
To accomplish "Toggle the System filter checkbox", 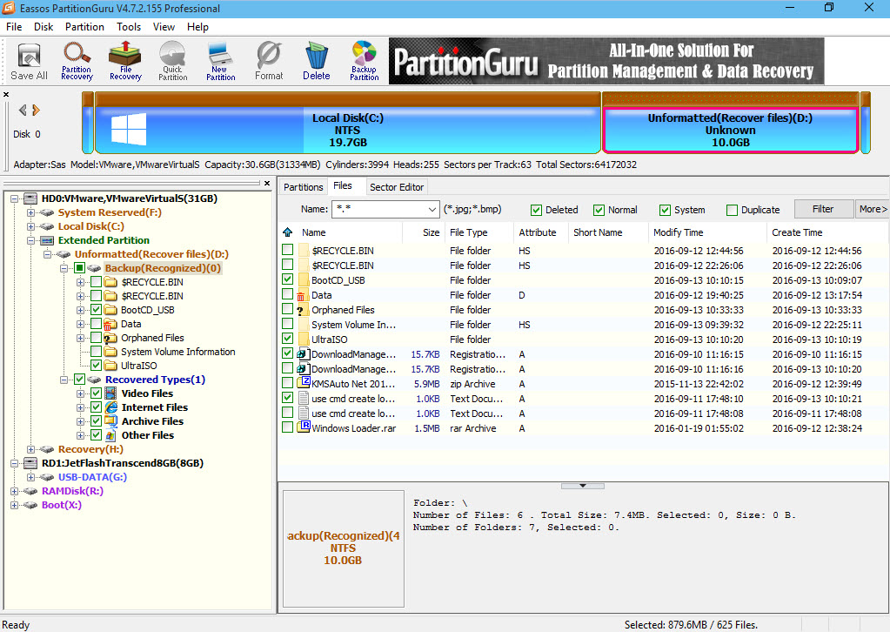I will 665,210.
